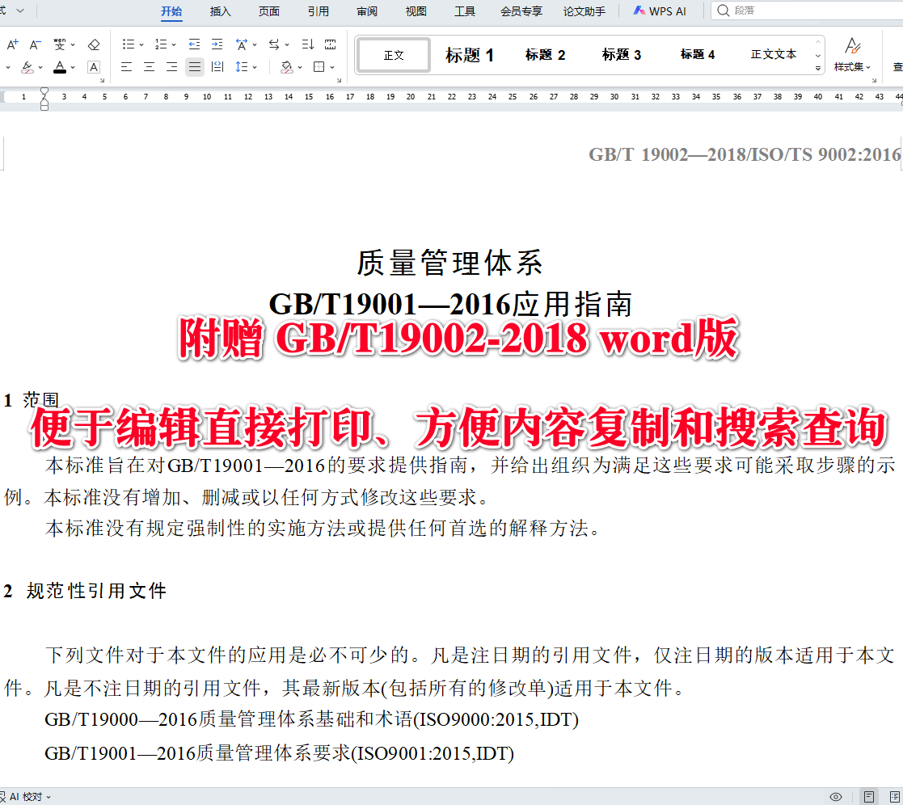Click heading text 质量管理体系
Viewport: 903px width, 805px height.
(449, 263)
